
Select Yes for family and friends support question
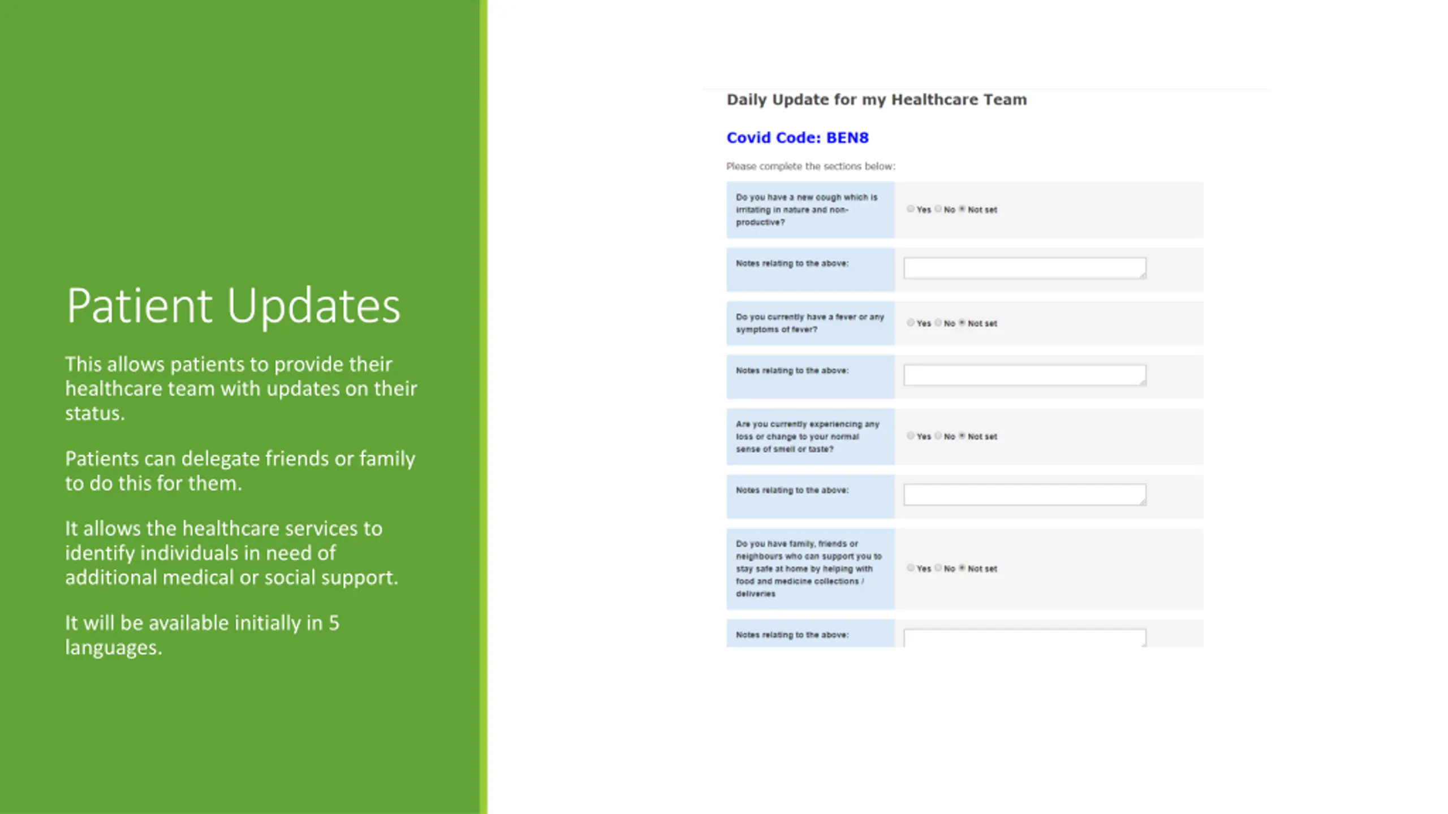(911, 568)
